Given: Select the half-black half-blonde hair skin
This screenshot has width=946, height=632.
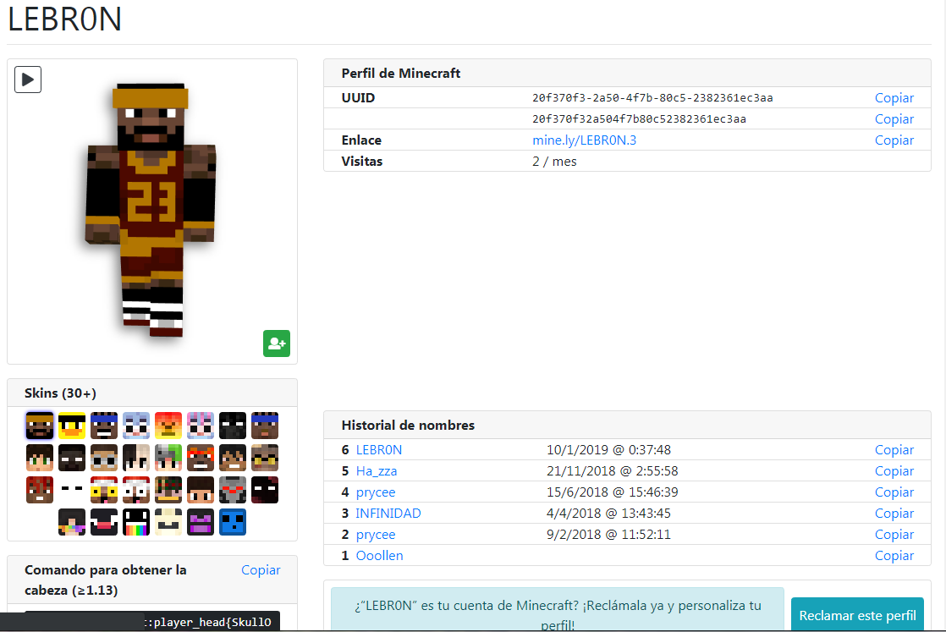Looking at the screenshot, I should [136, 458].
